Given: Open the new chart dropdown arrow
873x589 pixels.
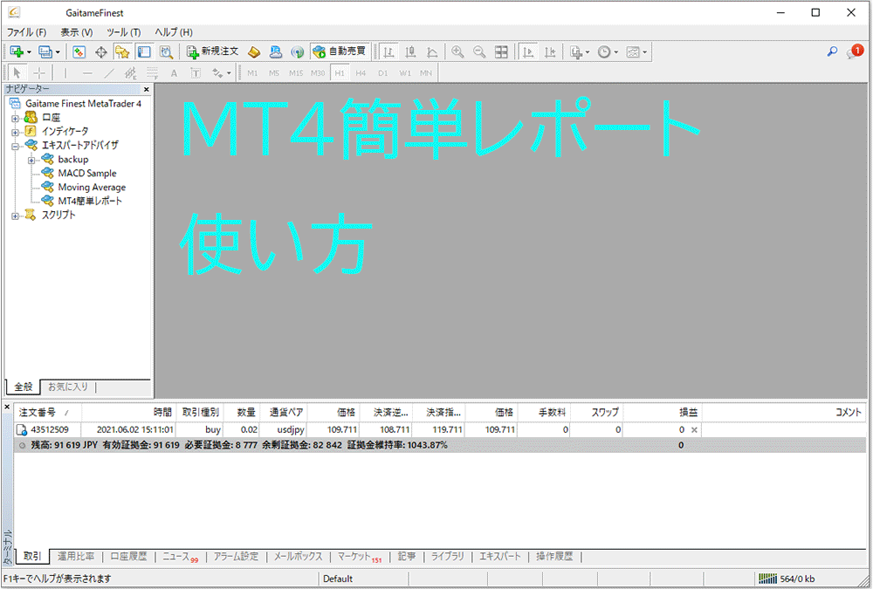Looking at the screenshot, I should (x=30, y=52).
